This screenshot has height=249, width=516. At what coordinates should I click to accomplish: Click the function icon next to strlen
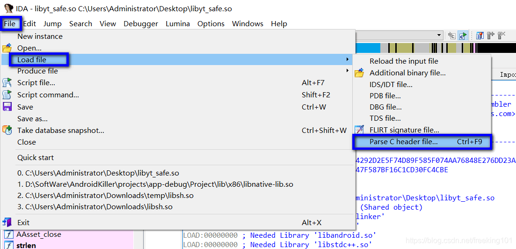tap(9, 245)
